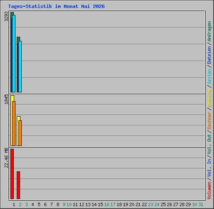
Task: Select the Dateien legend label
Action: coord(209,55)
